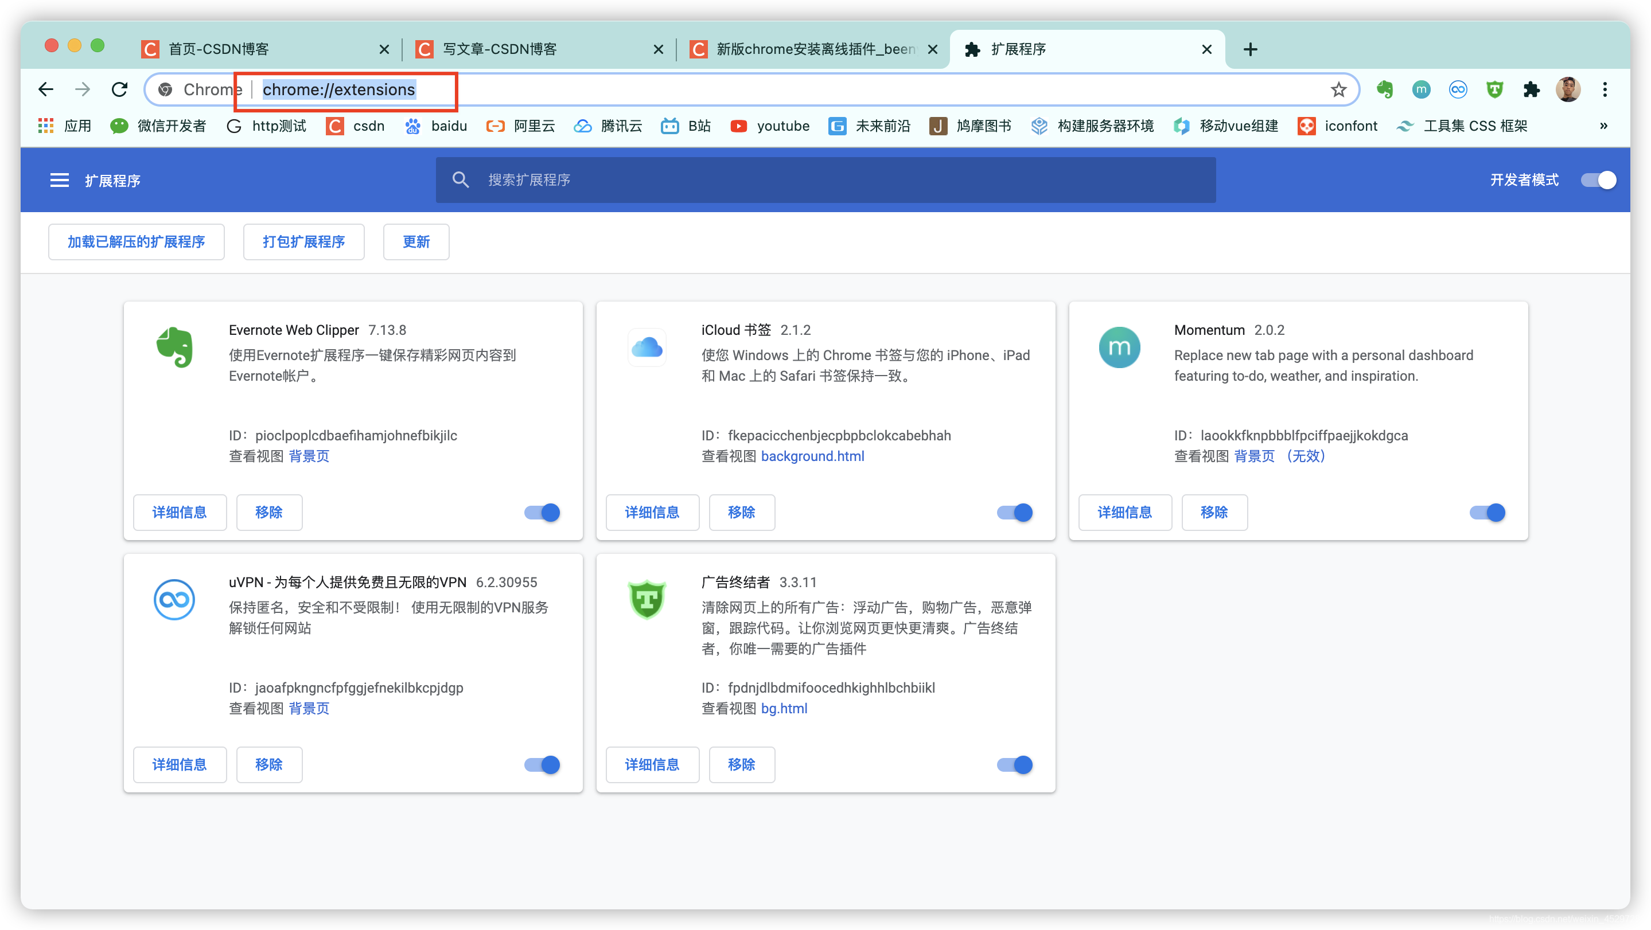Open Chrome three-dot menu
The width and height of the screenshot is (1651, 930).
coord(1605,89)
